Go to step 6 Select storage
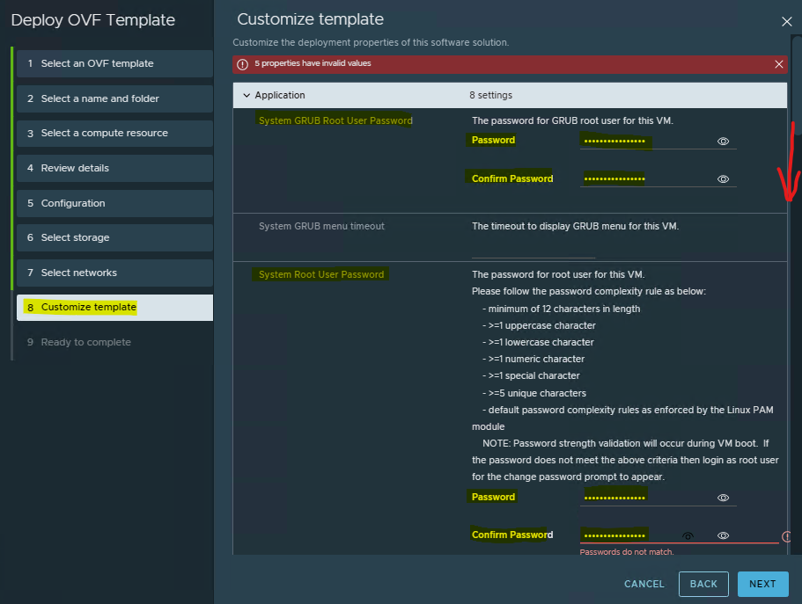 click(x=114, y=237)
